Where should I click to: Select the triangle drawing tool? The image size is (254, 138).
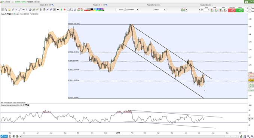pos(75,10)
